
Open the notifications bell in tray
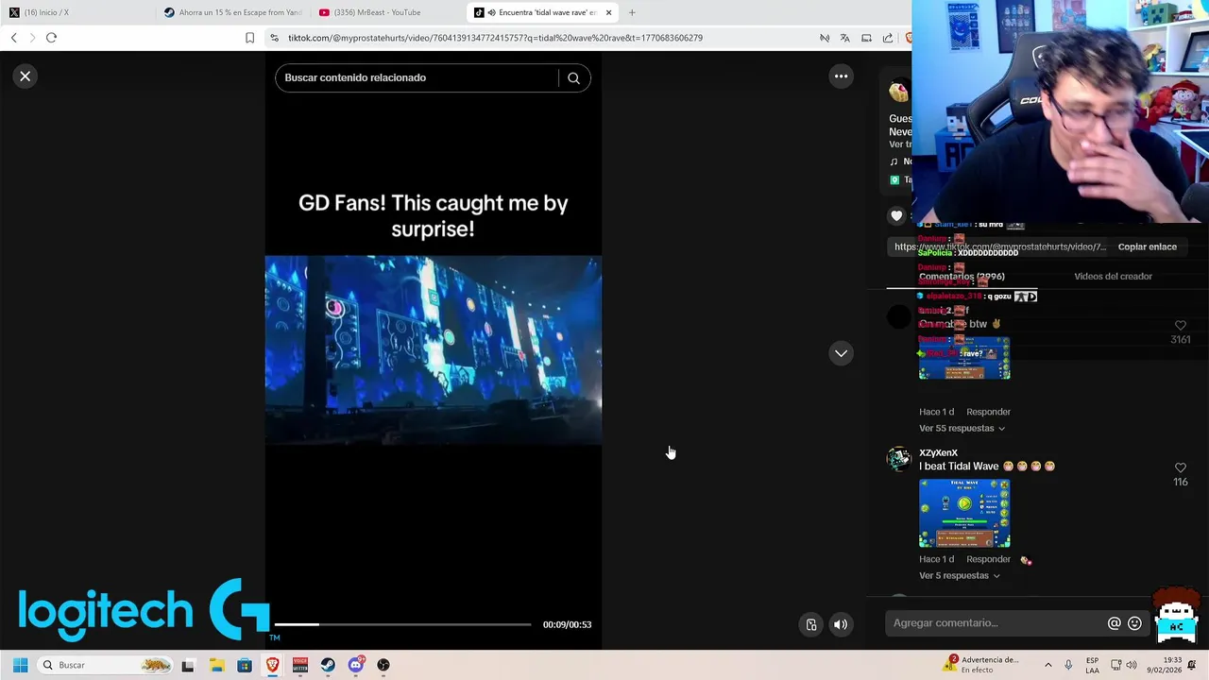click(x=1193, y=665)
